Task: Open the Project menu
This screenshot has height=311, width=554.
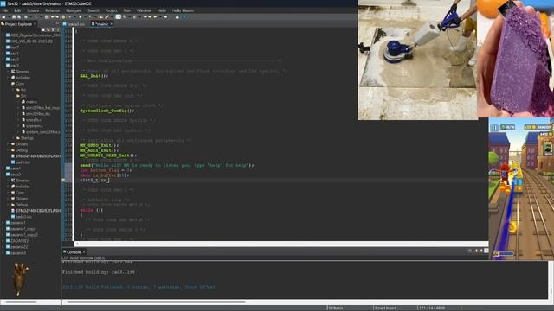Action: [x=112, y=10]
